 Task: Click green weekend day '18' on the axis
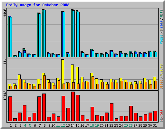pos(92,125)
